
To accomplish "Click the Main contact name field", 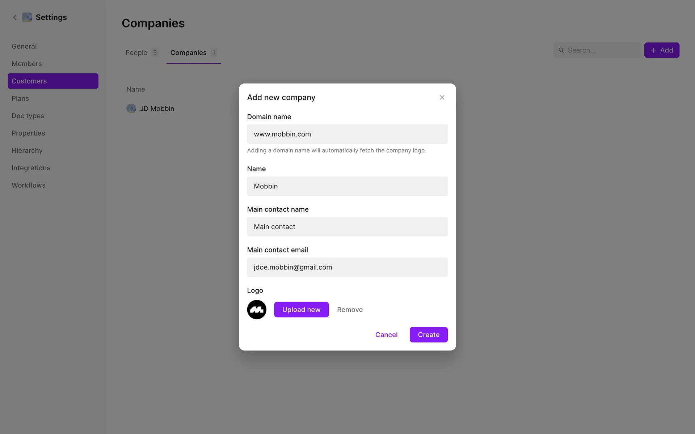I will tap(347, 227).
